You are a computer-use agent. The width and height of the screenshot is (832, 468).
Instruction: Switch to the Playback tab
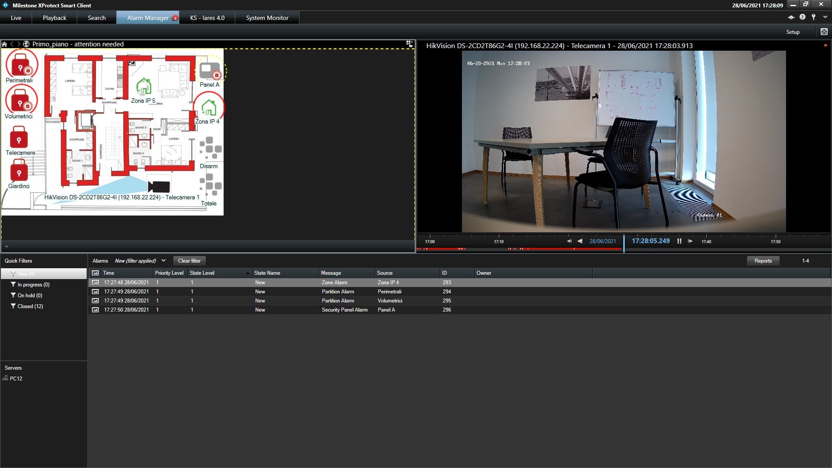[x=55, y=18]
